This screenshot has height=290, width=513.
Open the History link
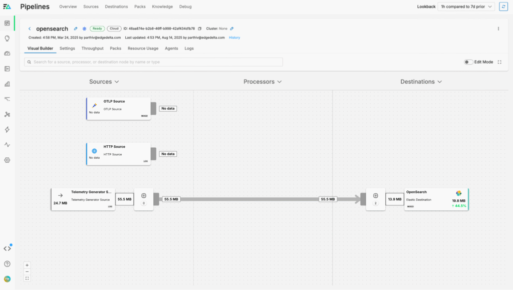[234, 38]
